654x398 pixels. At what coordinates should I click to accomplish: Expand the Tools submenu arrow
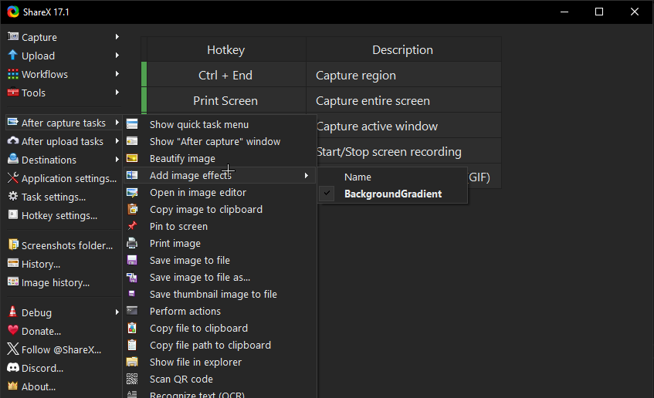pyautogui.click(x=117, y=93)
